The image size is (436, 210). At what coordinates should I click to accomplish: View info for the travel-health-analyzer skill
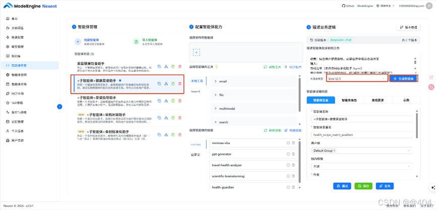[288, 165]
